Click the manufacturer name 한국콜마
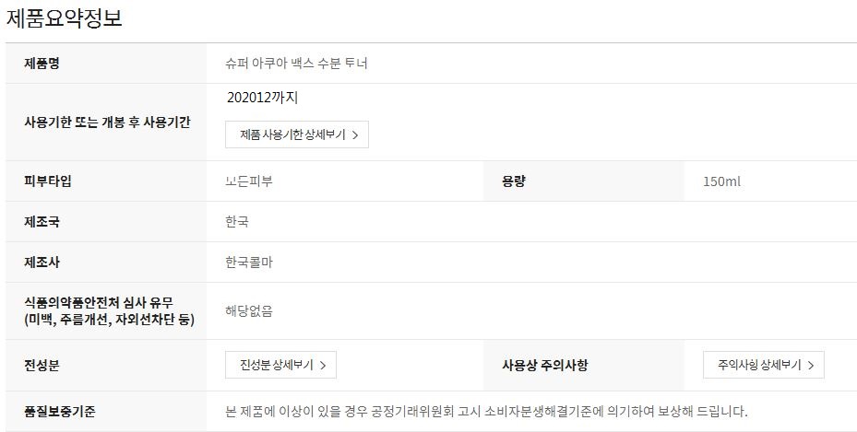 point(249,263)
